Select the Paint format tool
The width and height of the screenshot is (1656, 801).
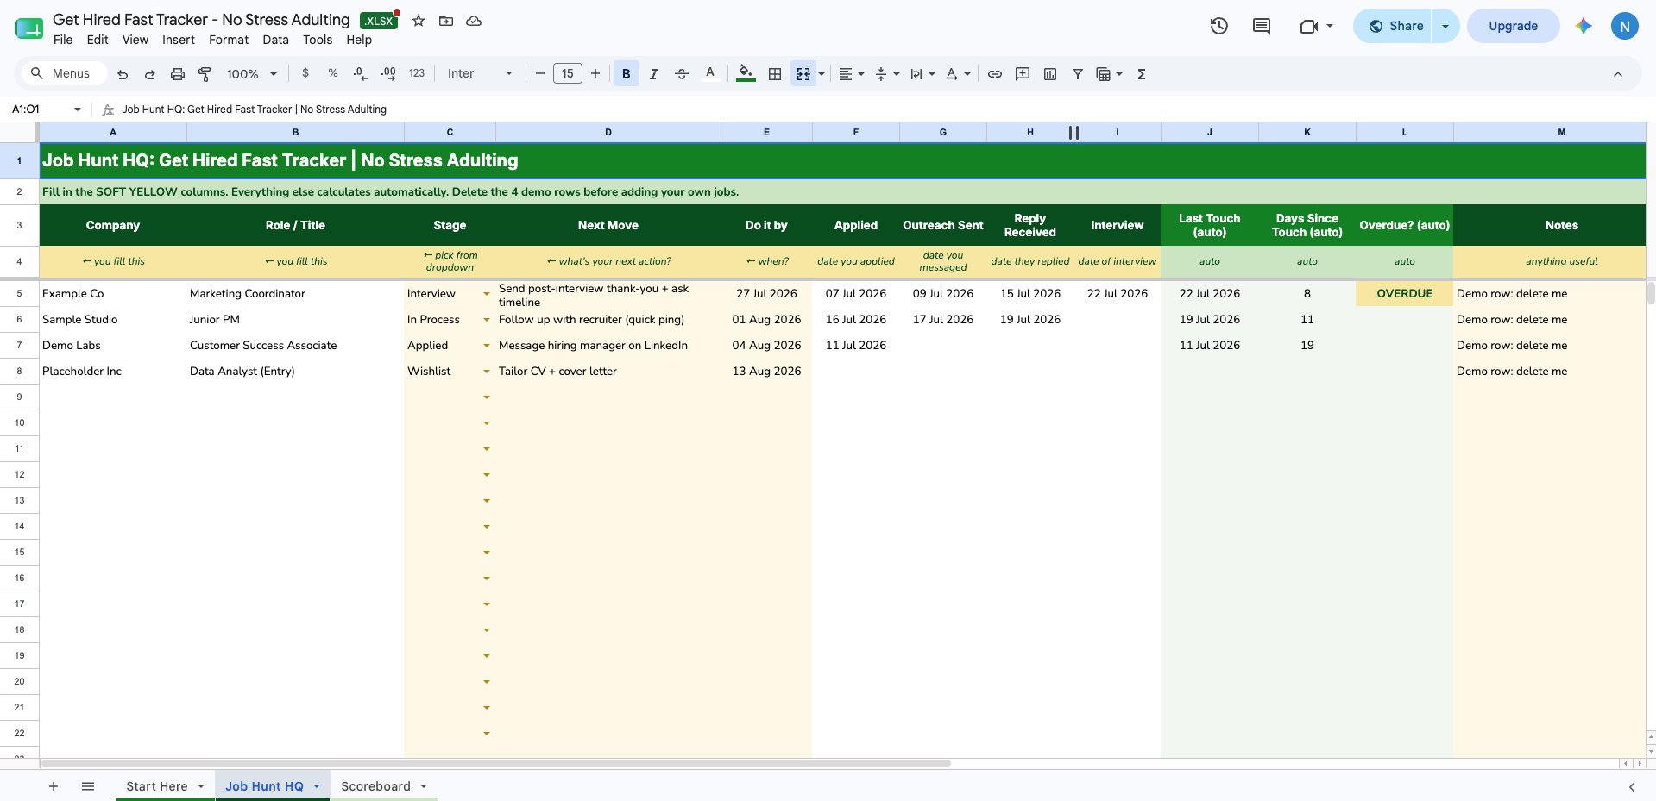pyautogui.click(x=205, y=74)
